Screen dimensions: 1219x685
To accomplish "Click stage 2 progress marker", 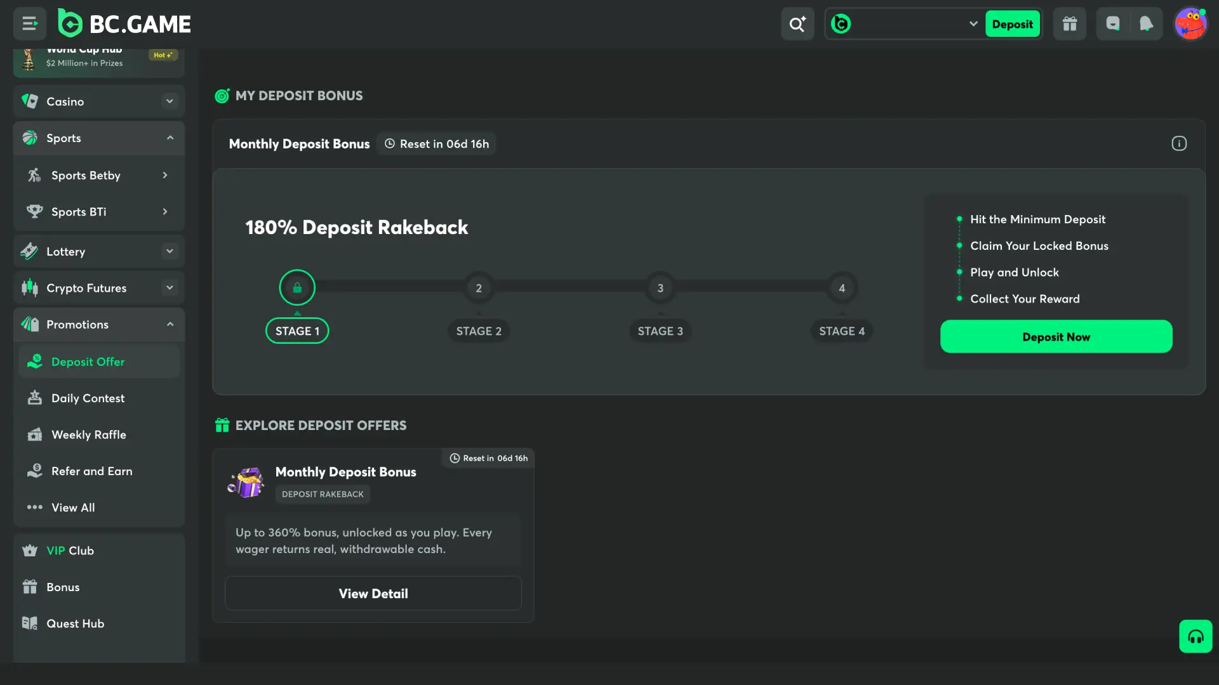I will coord(479,288).
